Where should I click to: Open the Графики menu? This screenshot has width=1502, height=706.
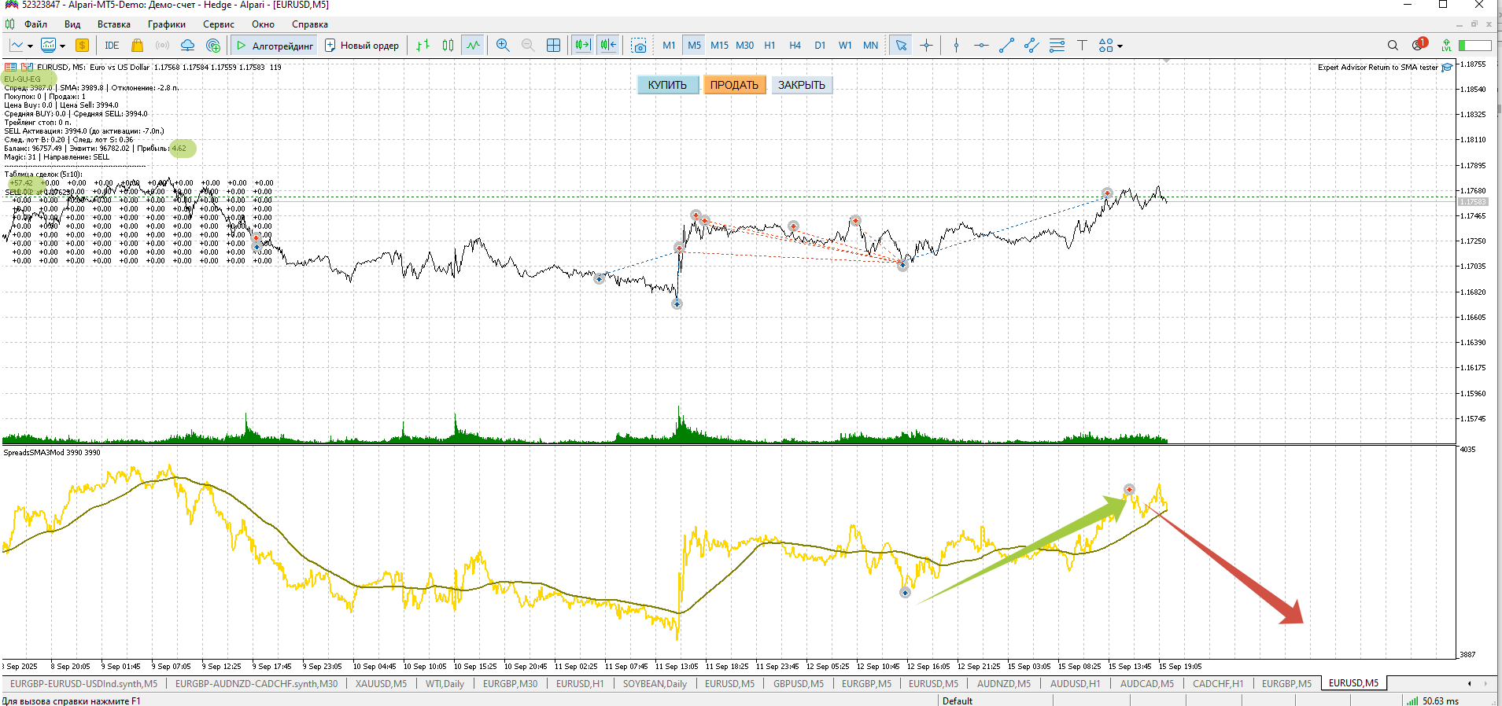point(167,24)
